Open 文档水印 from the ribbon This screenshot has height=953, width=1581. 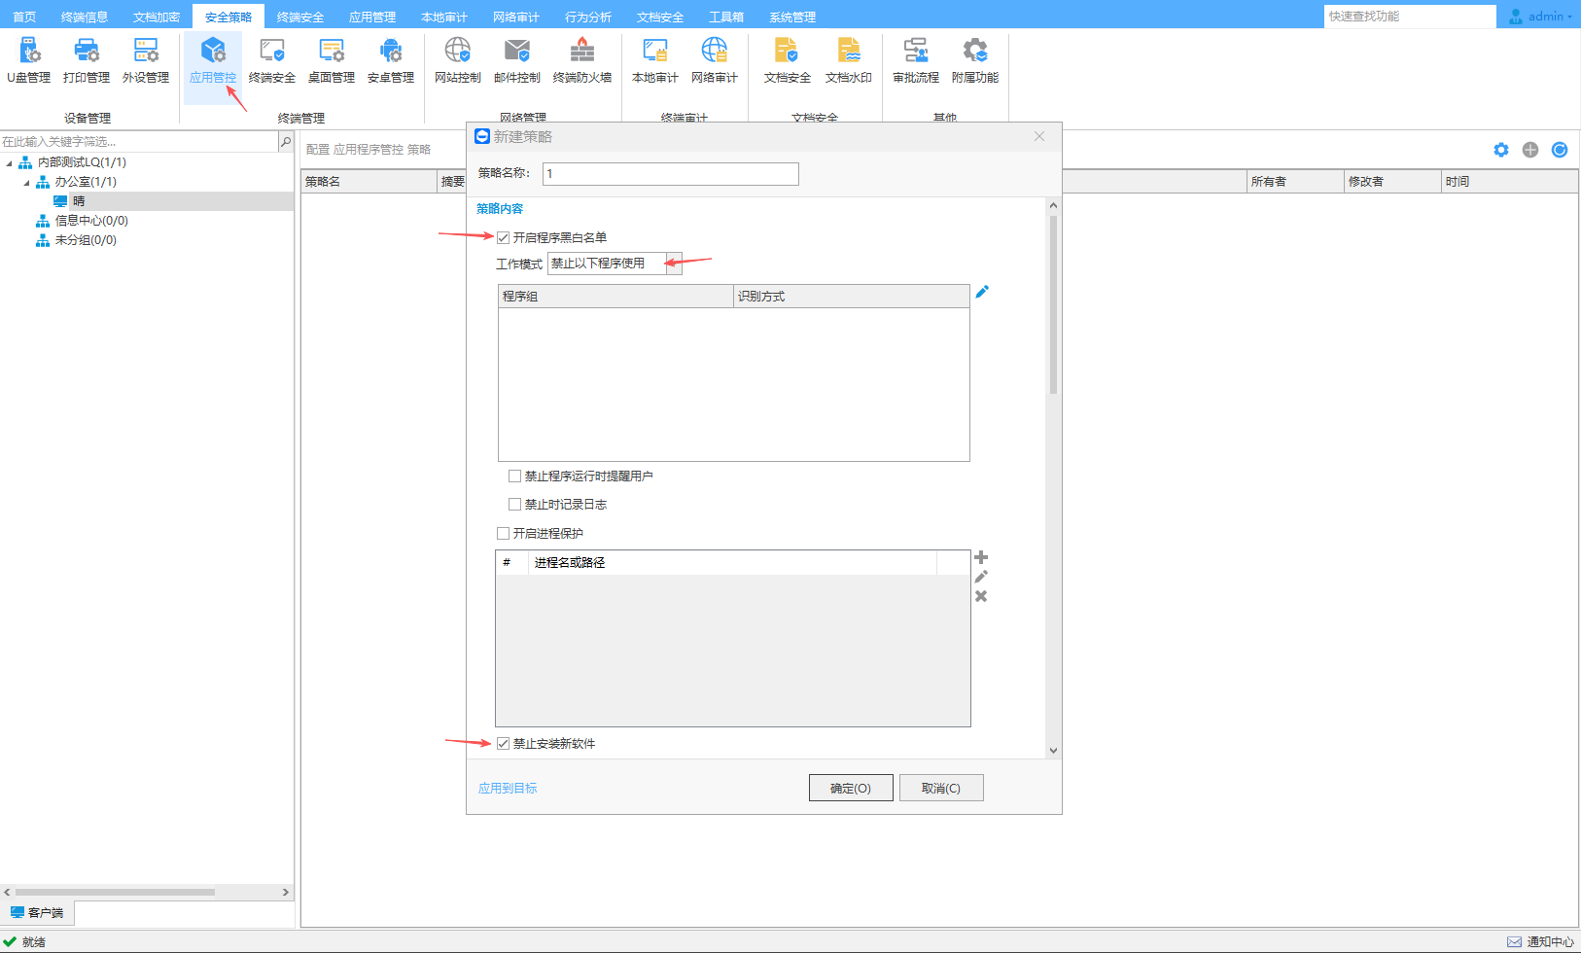[x=848, y=60]
